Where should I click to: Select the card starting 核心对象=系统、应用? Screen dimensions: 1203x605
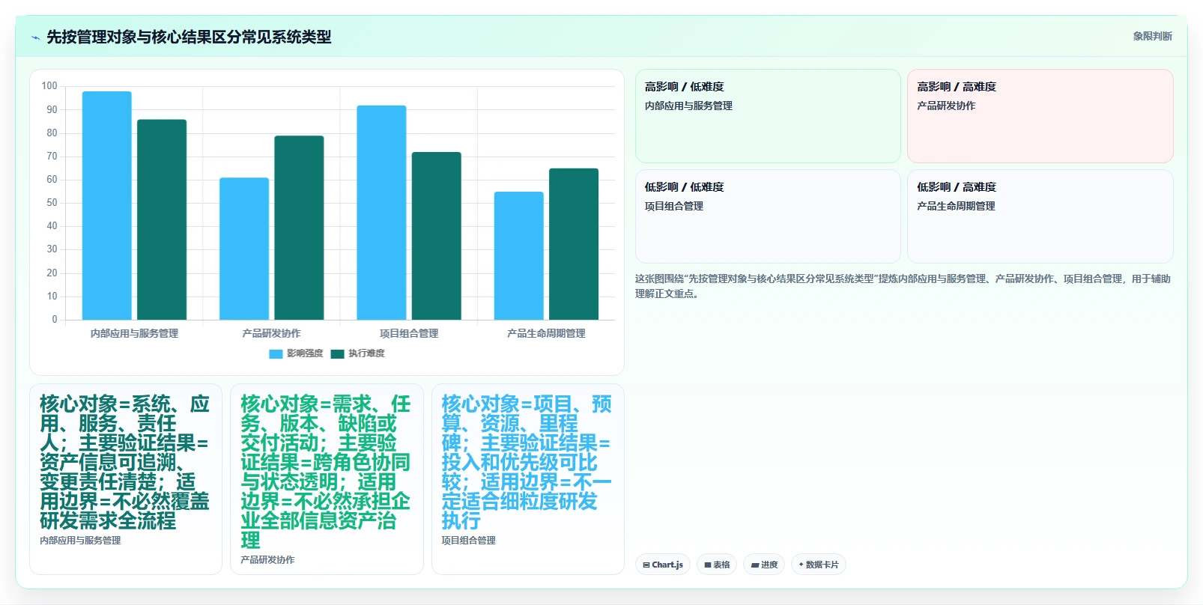coord(126,479)
